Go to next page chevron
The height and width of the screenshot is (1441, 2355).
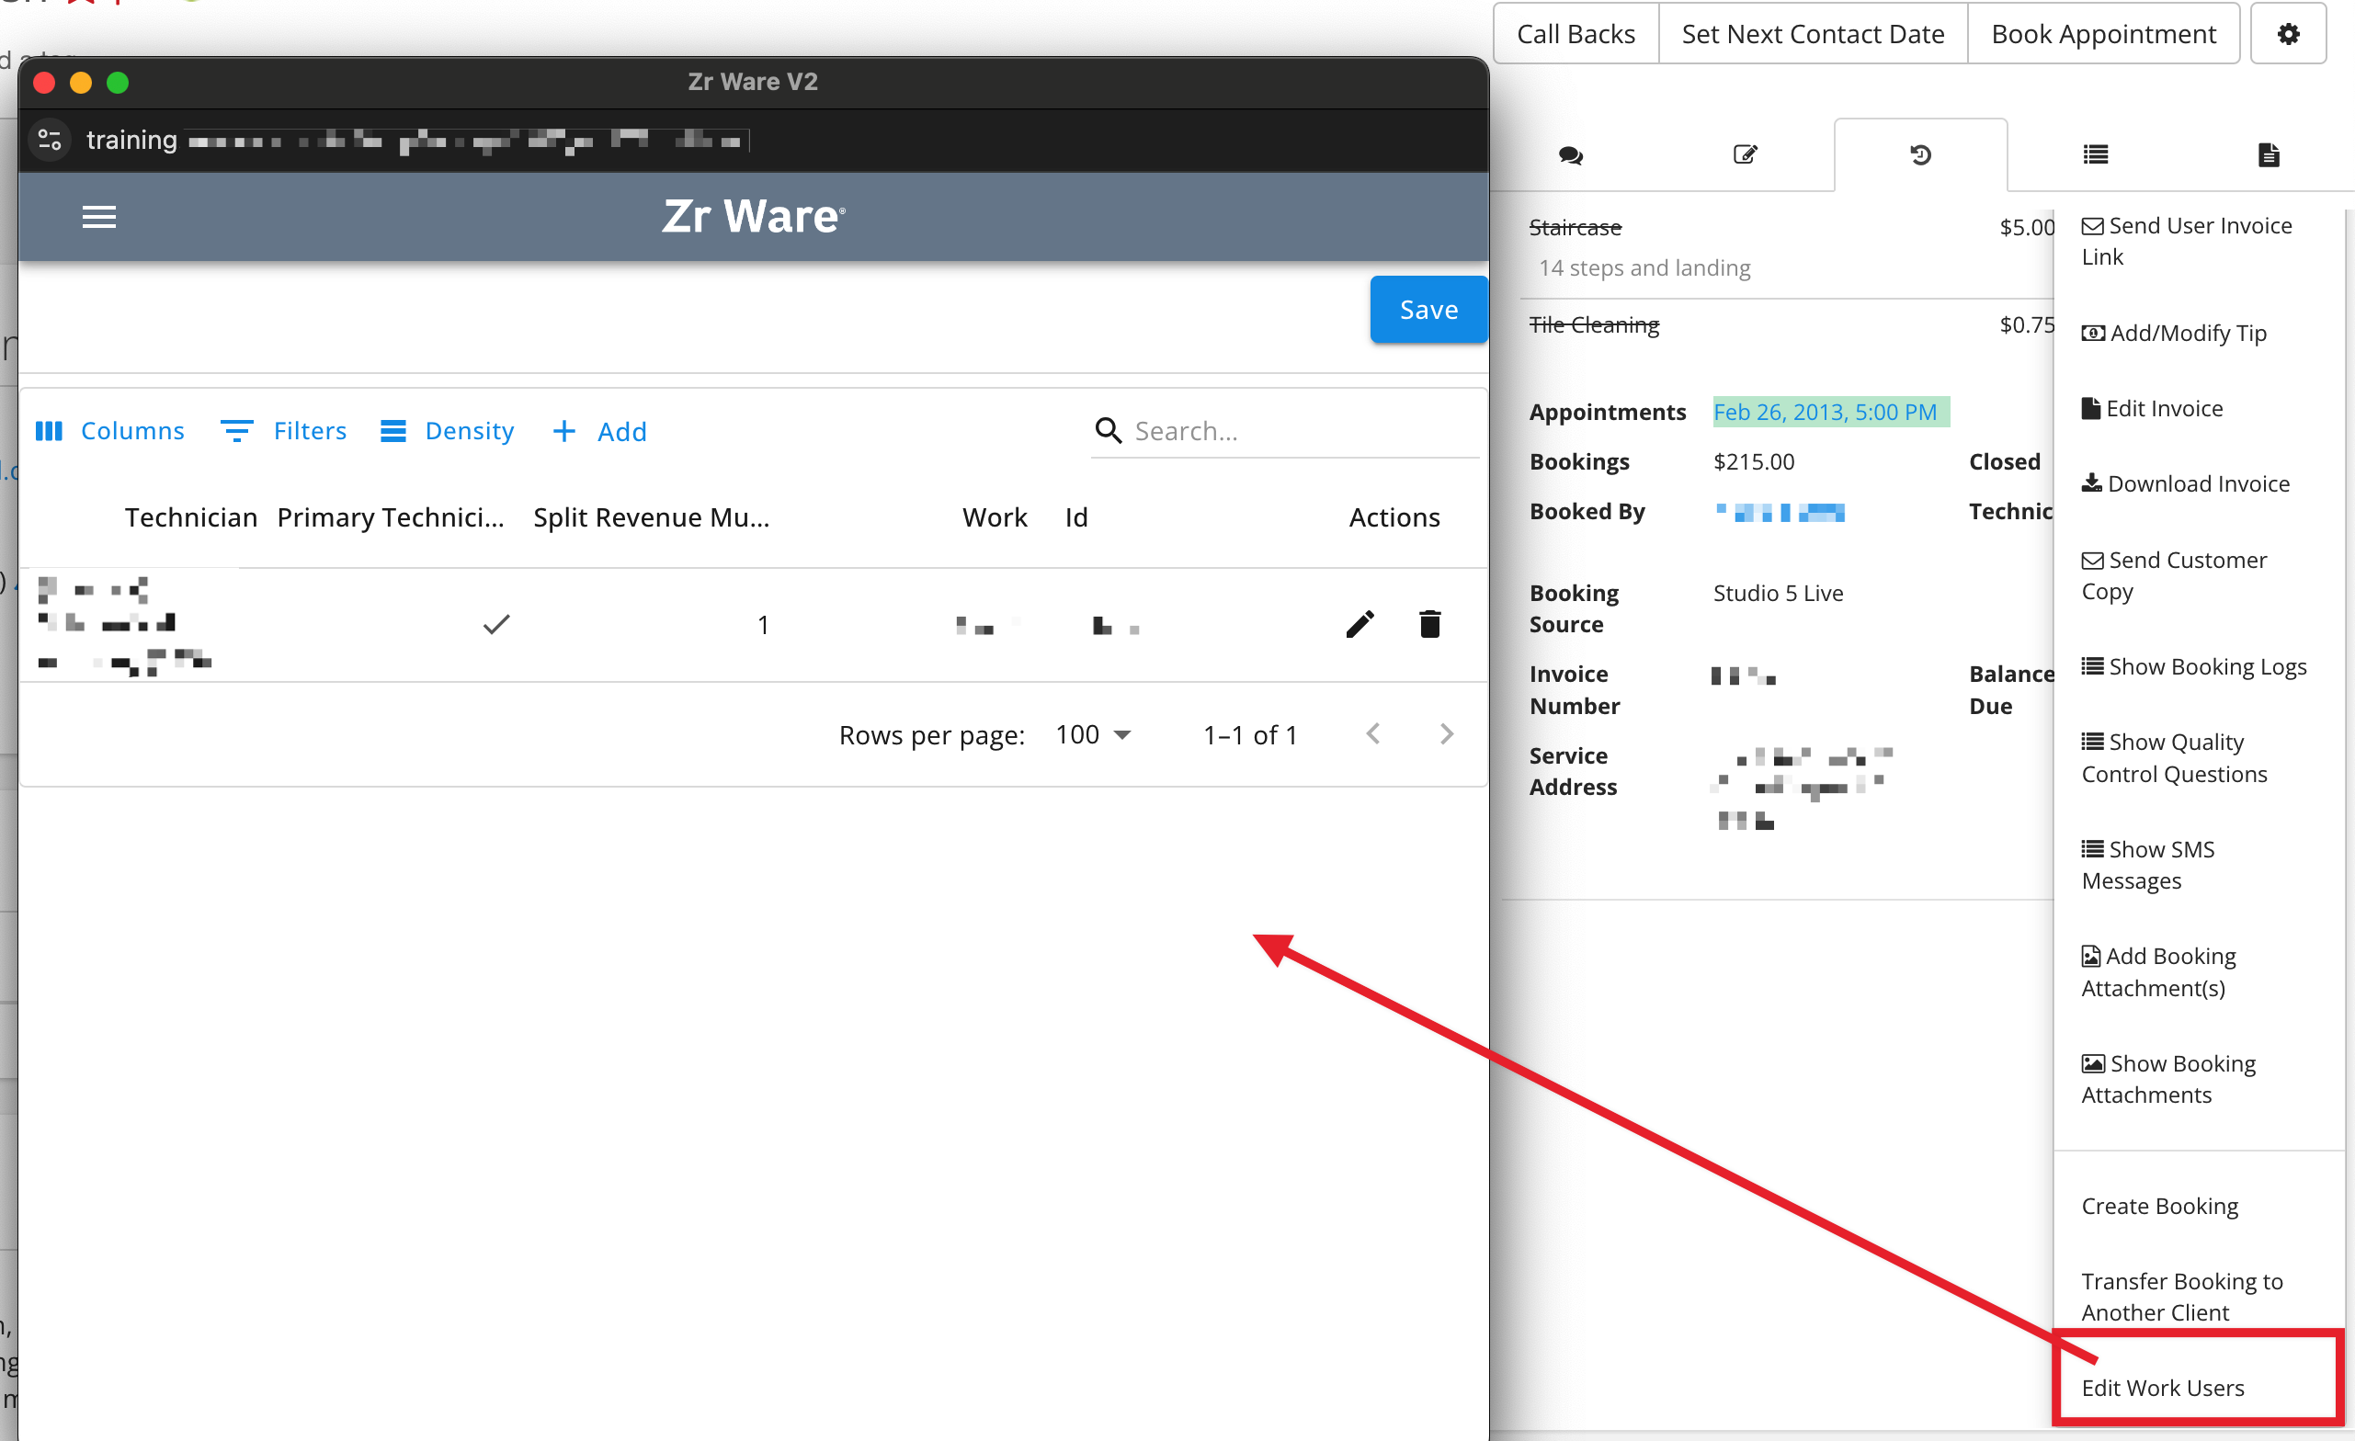(x=1446, y=734)
